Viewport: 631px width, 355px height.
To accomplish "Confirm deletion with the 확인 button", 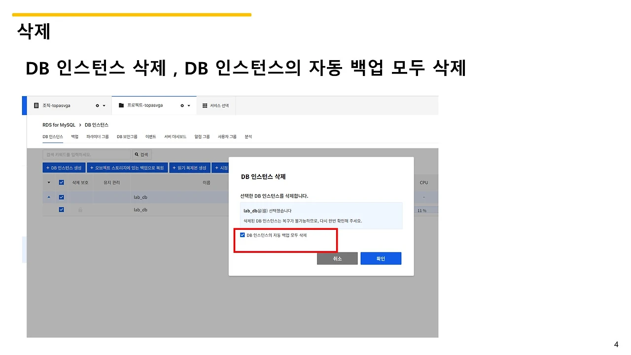I will tap(381, 258).
